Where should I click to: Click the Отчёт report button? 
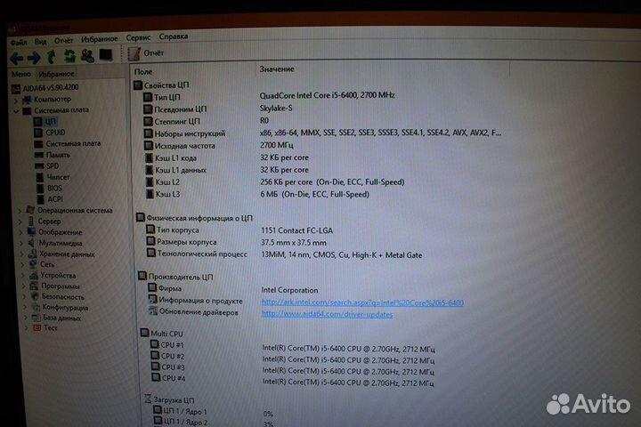[x=145, y=53]
